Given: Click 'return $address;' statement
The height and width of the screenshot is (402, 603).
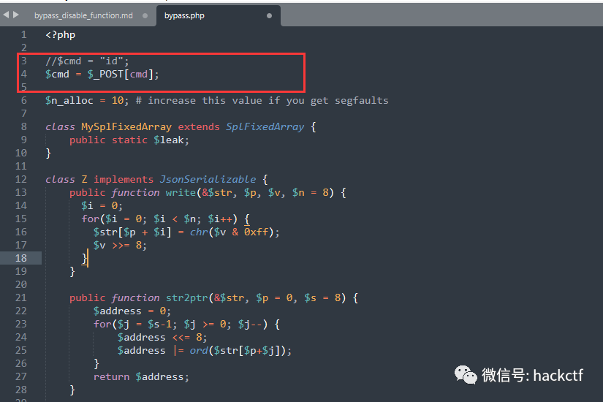Looking at the screenshot, I should [141, 376].
